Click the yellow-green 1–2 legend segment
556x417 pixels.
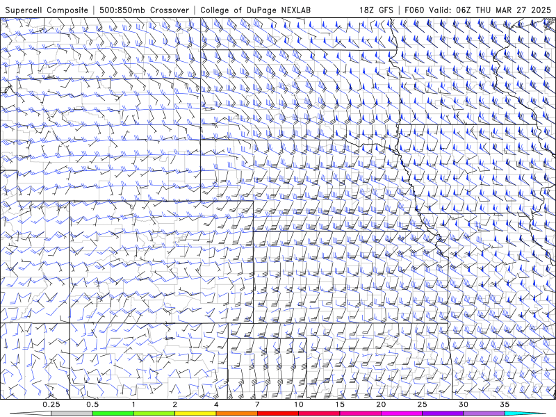point(154,414)
